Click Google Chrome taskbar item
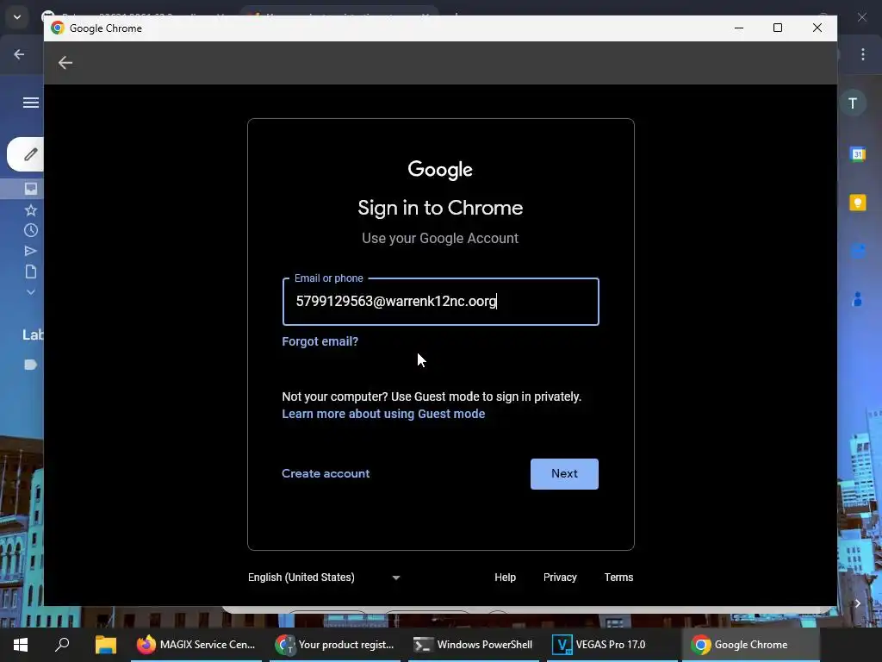Image resolution: width=882 pixels, height=662 pixels. click(x=751, y=645)
